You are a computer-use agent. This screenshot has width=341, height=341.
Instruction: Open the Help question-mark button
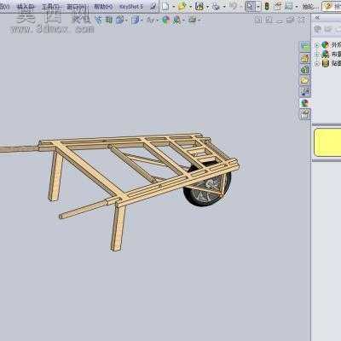click(328, 6)
